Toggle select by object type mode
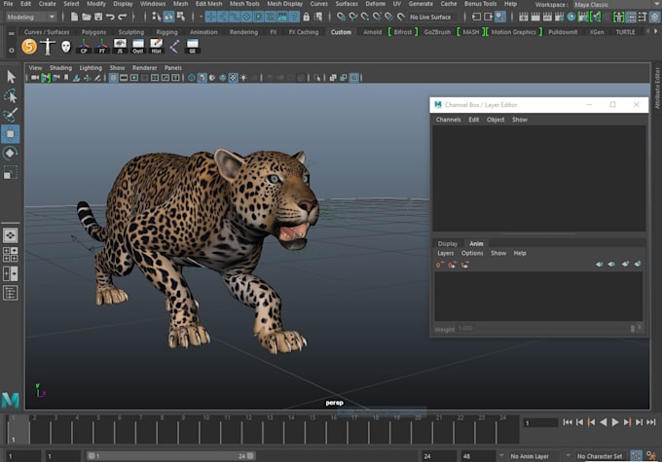 click(x=168, y=17)
